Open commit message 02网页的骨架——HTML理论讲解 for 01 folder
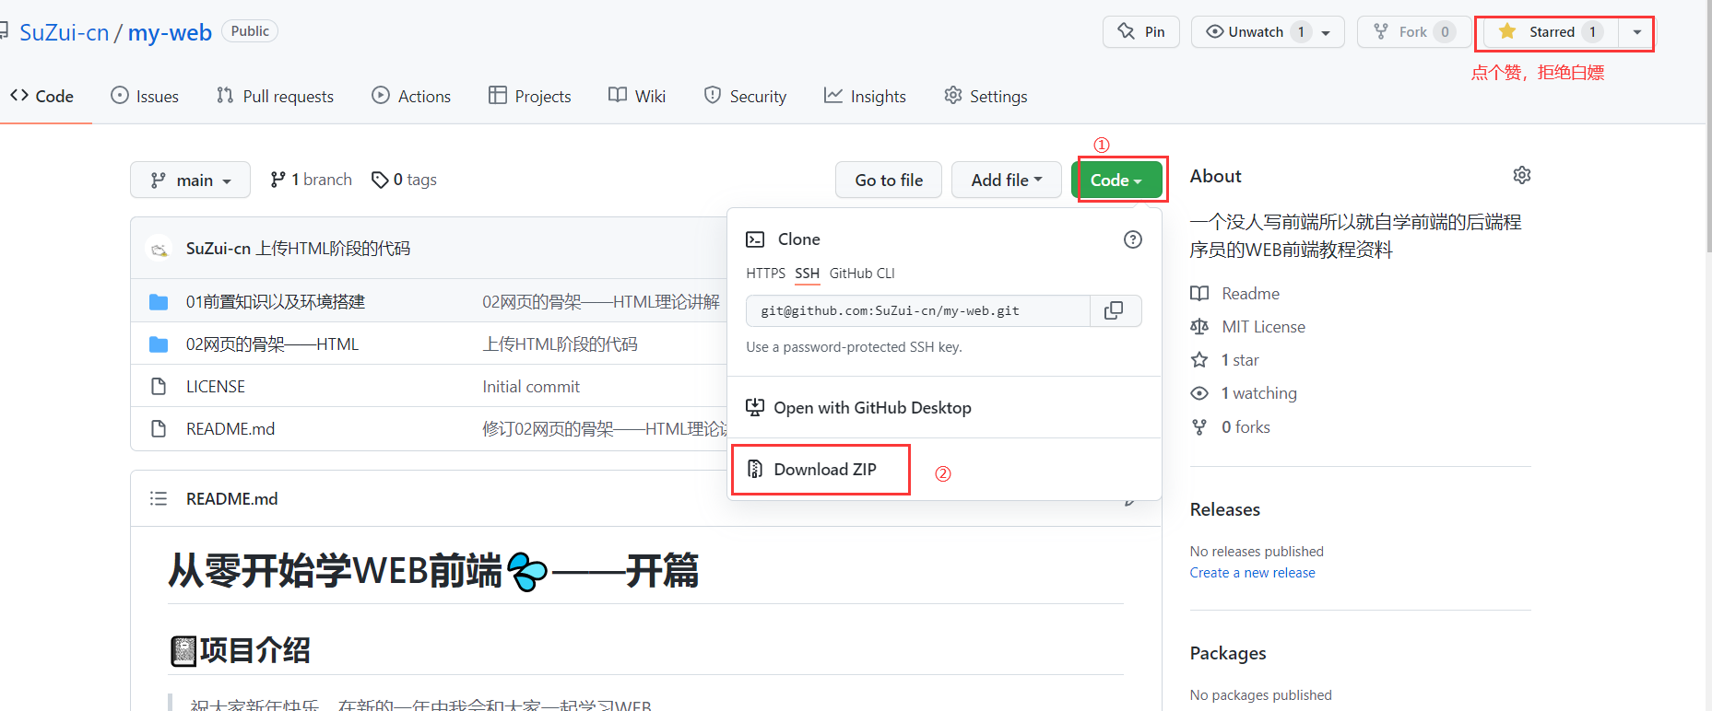Image resolution: width=1712 pixels, height=711 pixels. tap(601, 302)
